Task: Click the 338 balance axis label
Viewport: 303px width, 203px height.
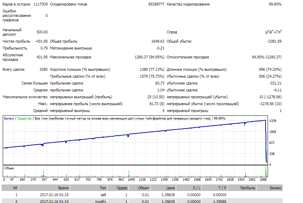Action: click(272, 154)
